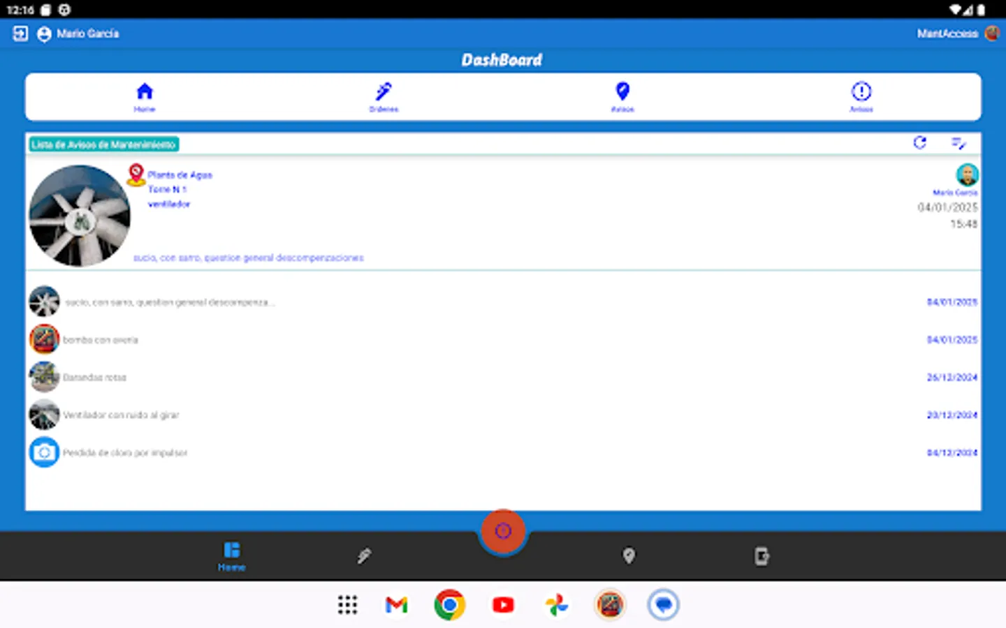Launch Gmail from the dock
This screenshot has height=628, width=1006.
pos(395,605)
